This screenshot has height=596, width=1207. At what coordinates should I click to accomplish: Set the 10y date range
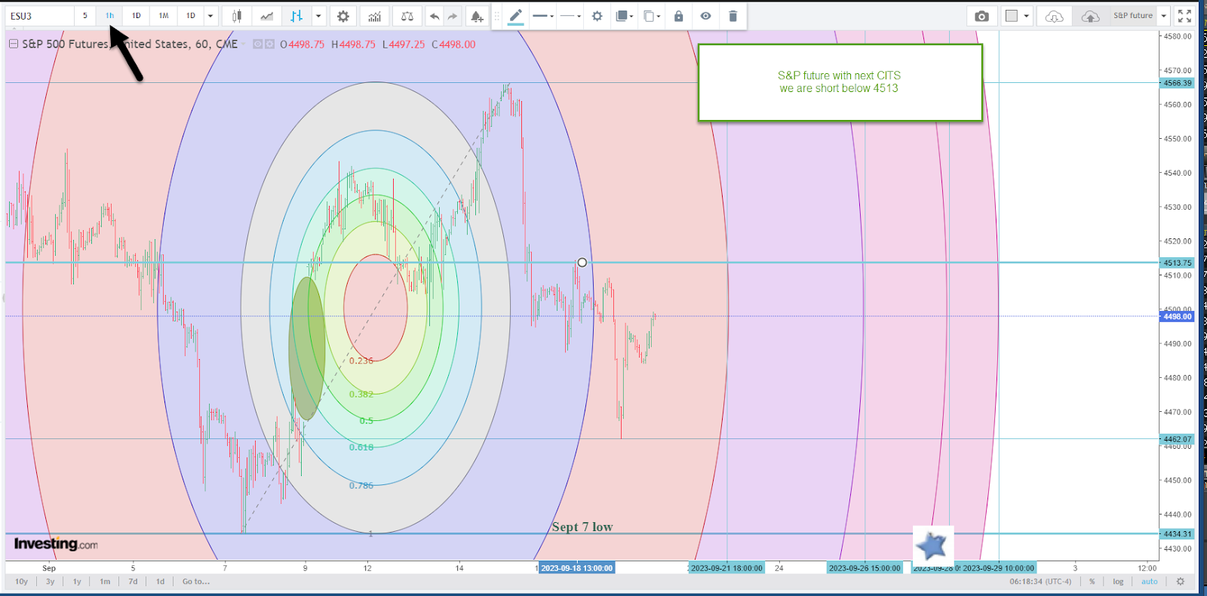[x=22, y=582]
